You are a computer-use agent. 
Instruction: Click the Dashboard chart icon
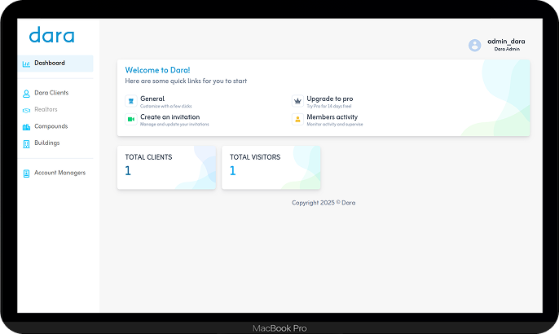coord(26,64)
